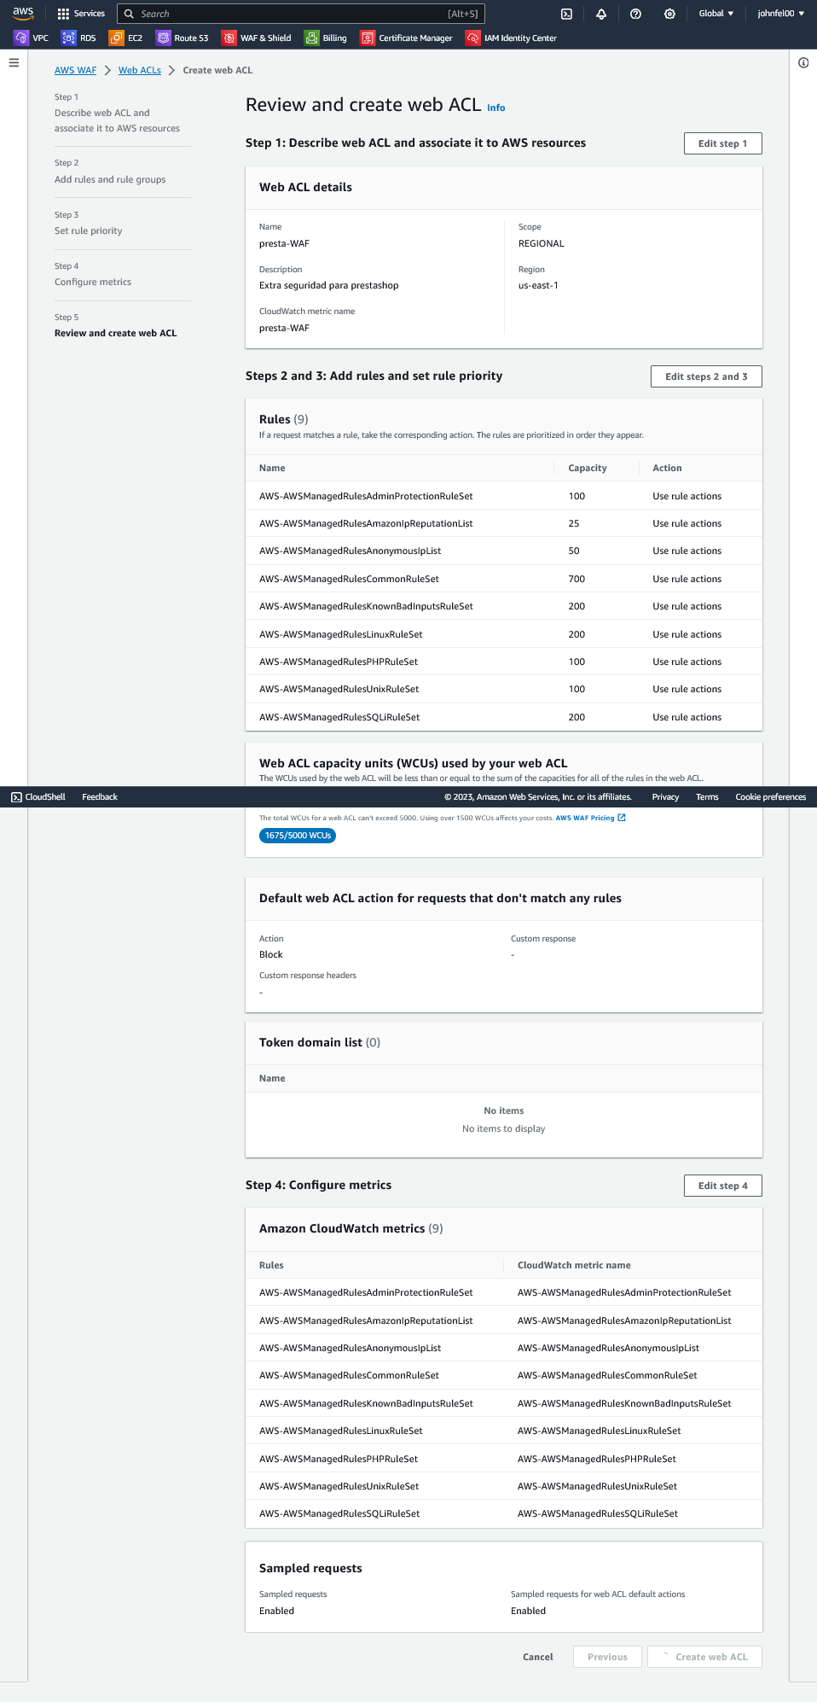
Task: Open the Certificate Manager shortcut
Action: [407, 38]
